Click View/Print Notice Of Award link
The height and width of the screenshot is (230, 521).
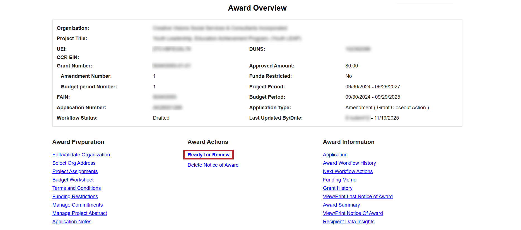pyautogui.click(x=353, y=213)
